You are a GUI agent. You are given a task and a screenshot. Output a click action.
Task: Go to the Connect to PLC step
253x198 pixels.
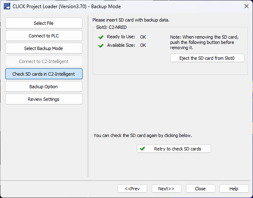click(x=44, y=36)
